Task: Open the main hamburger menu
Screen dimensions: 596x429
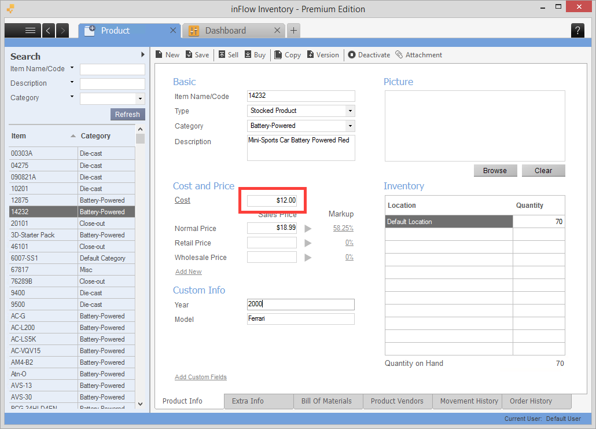Action: (x=23, y=31)
